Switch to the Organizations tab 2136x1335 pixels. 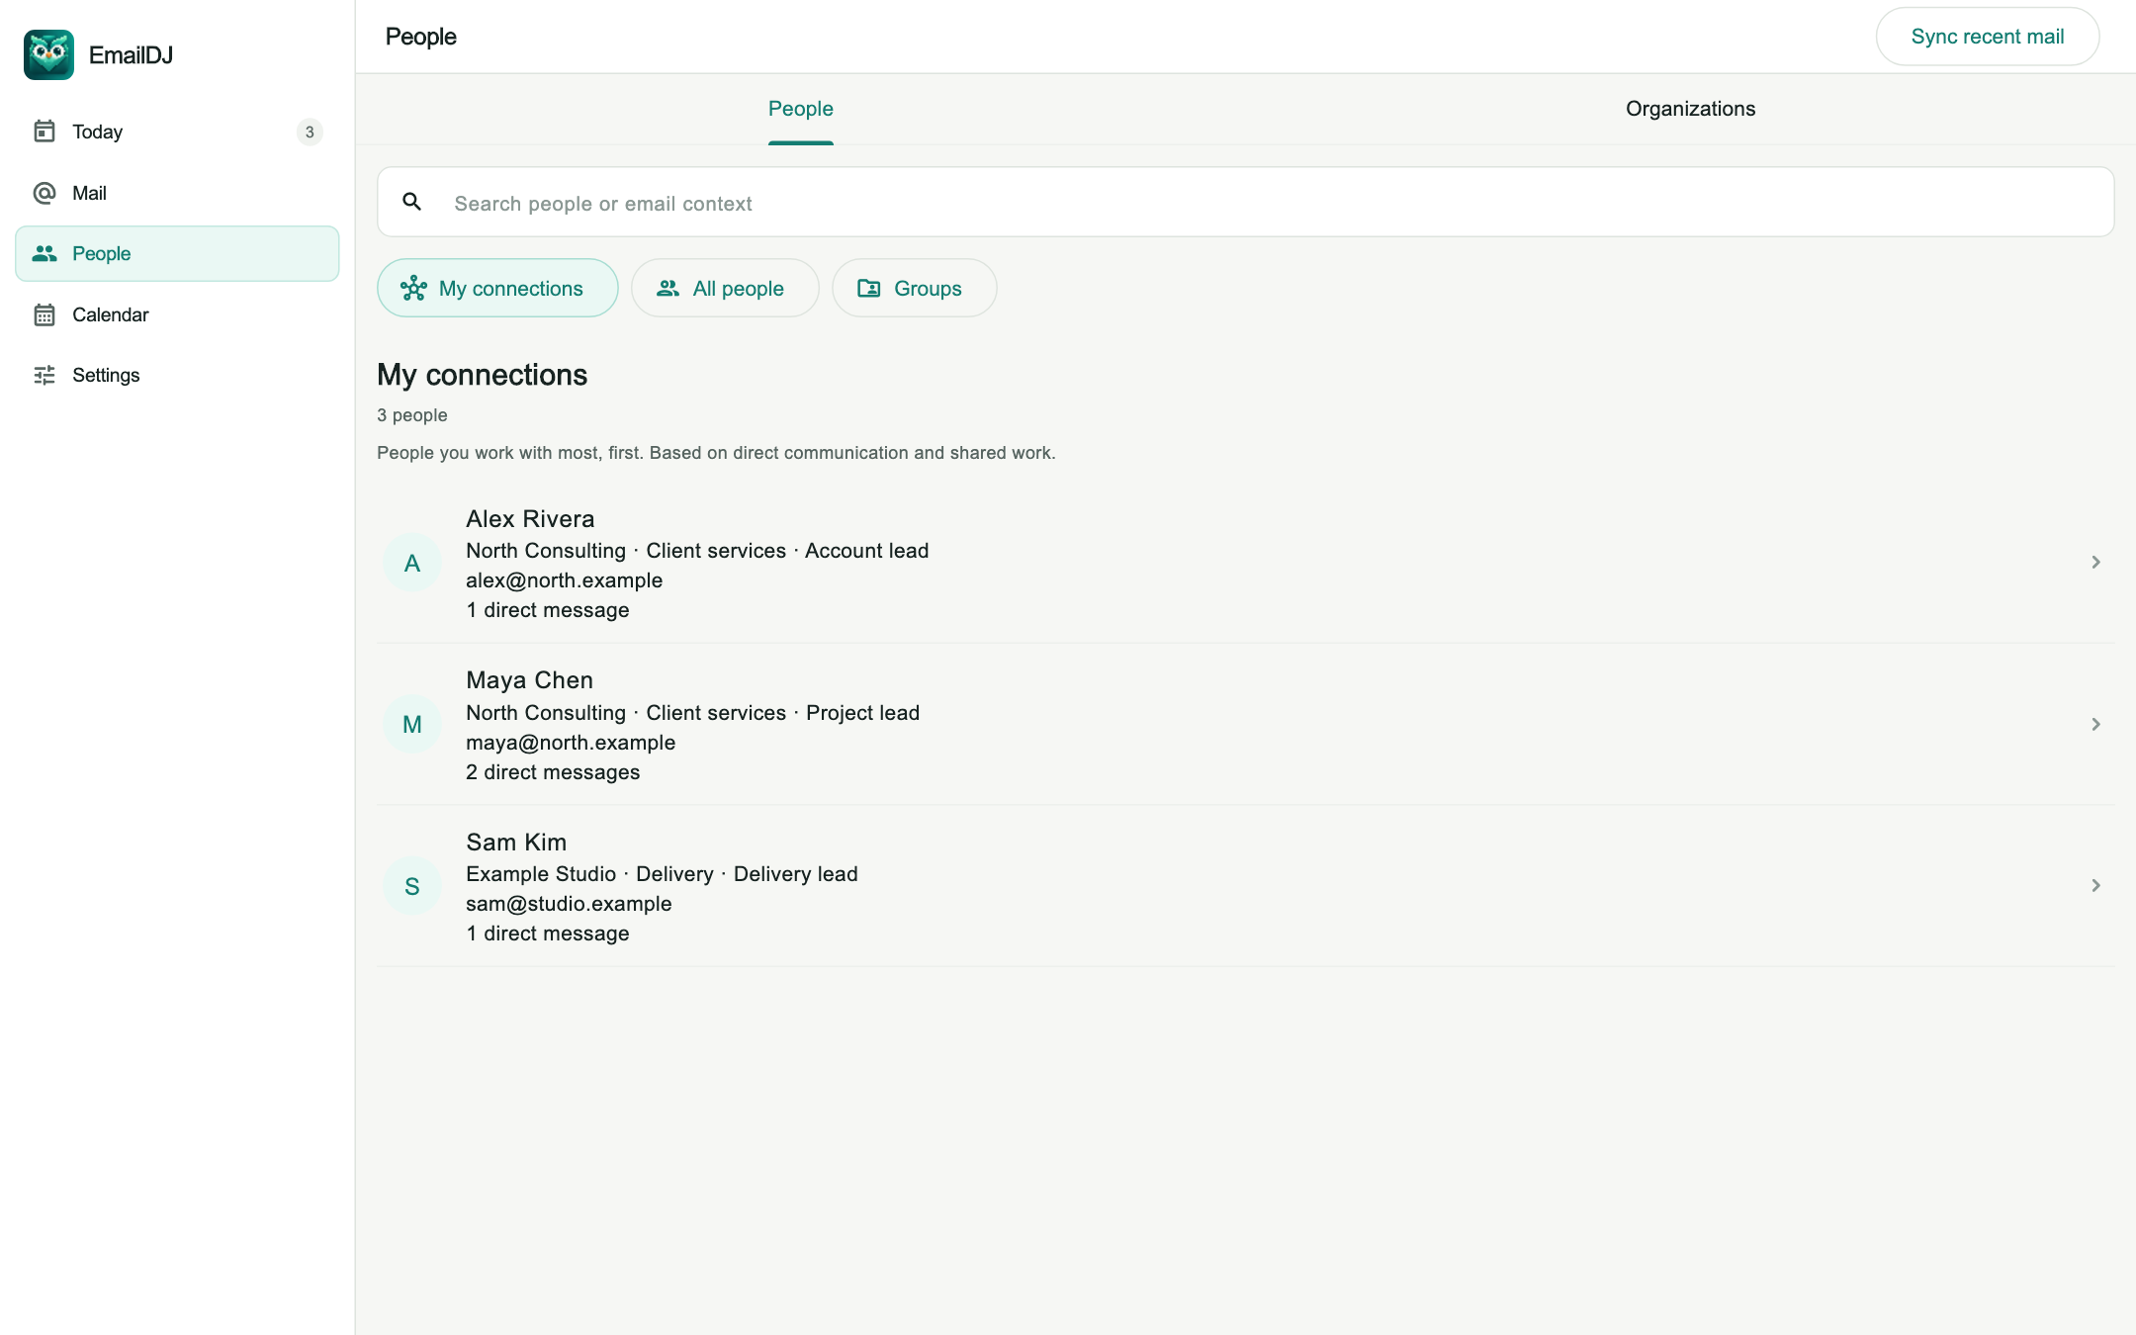click(x=1690, y=109)
